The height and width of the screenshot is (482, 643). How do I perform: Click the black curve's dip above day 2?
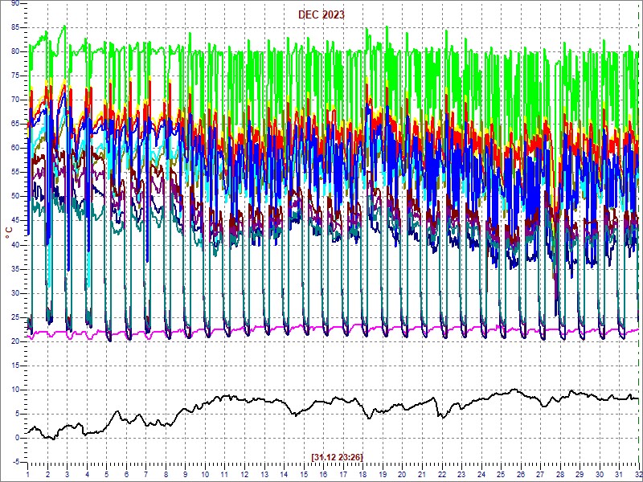pos(51,438)
